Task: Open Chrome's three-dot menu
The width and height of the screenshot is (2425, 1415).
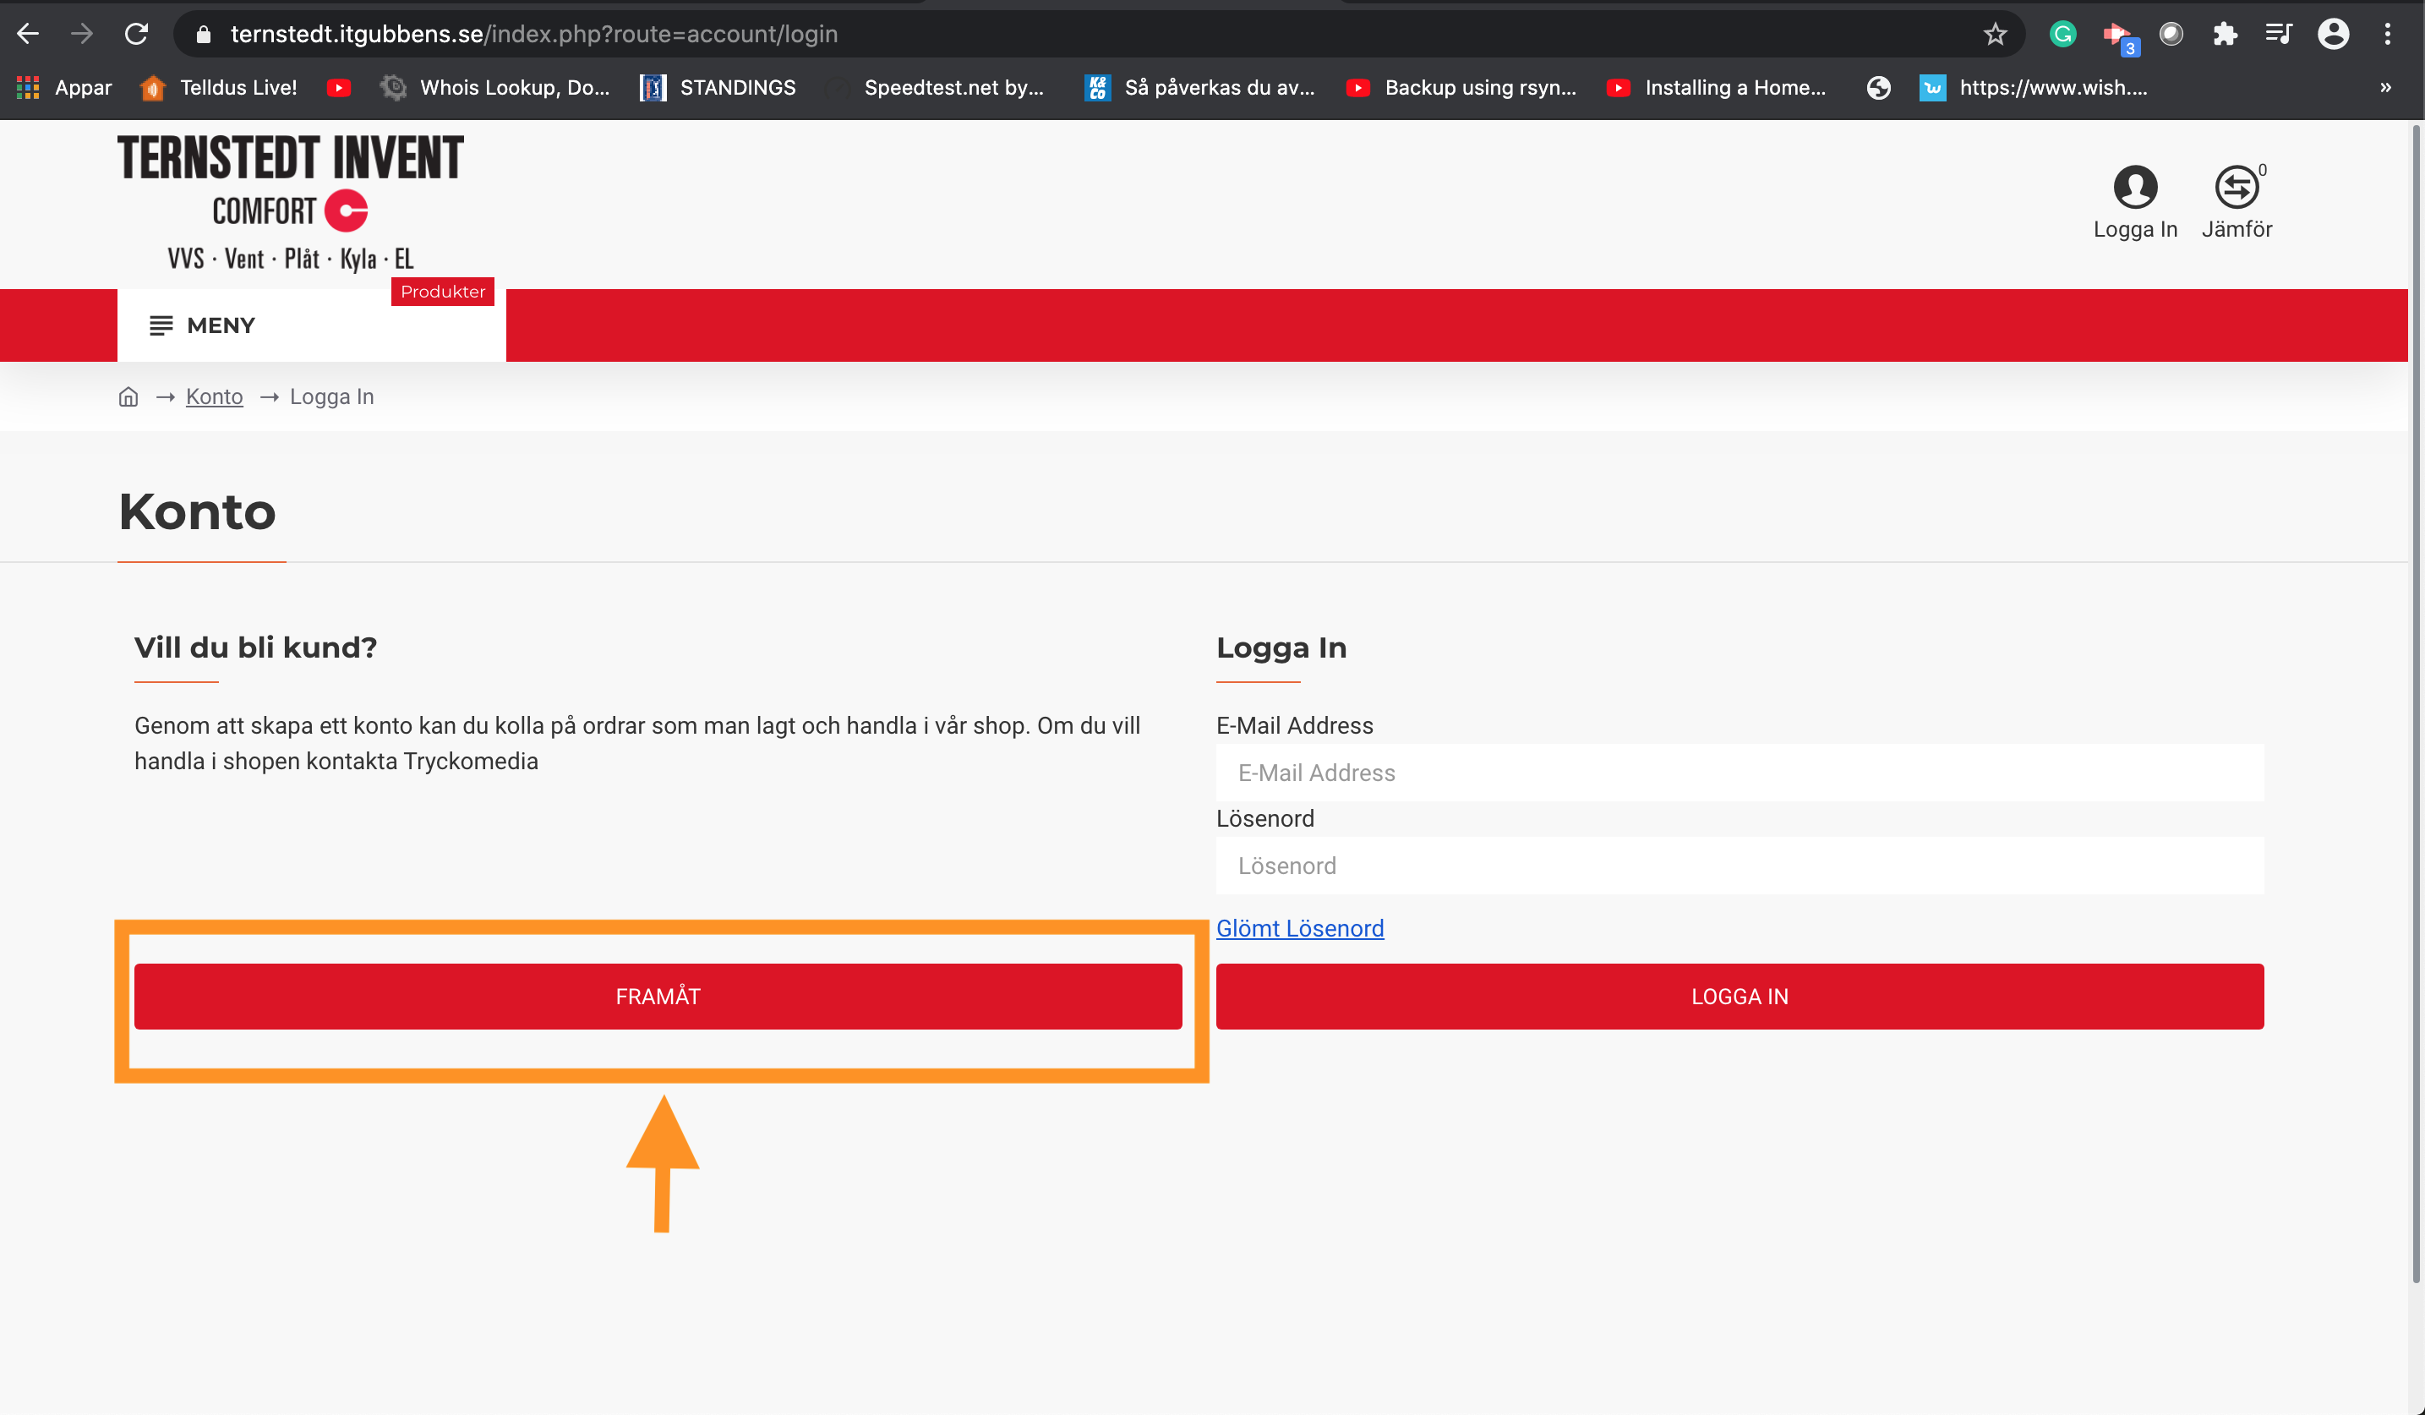Action: pyautogui.click(x=2388, y=35)
